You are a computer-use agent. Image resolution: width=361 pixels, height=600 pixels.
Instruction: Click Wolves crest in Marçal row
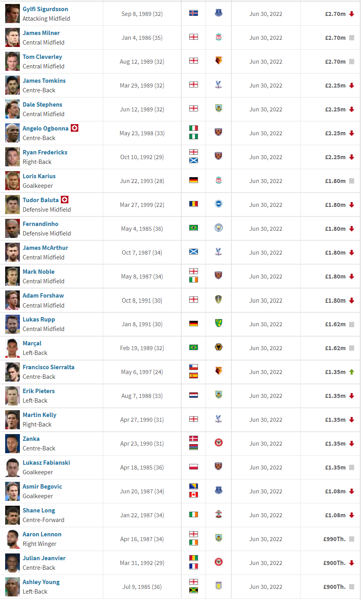[x=218, y=347]
